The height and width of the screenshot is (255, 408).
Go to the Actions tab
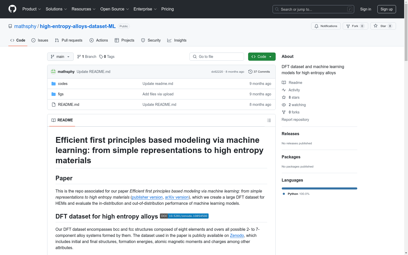pos(99,40)
